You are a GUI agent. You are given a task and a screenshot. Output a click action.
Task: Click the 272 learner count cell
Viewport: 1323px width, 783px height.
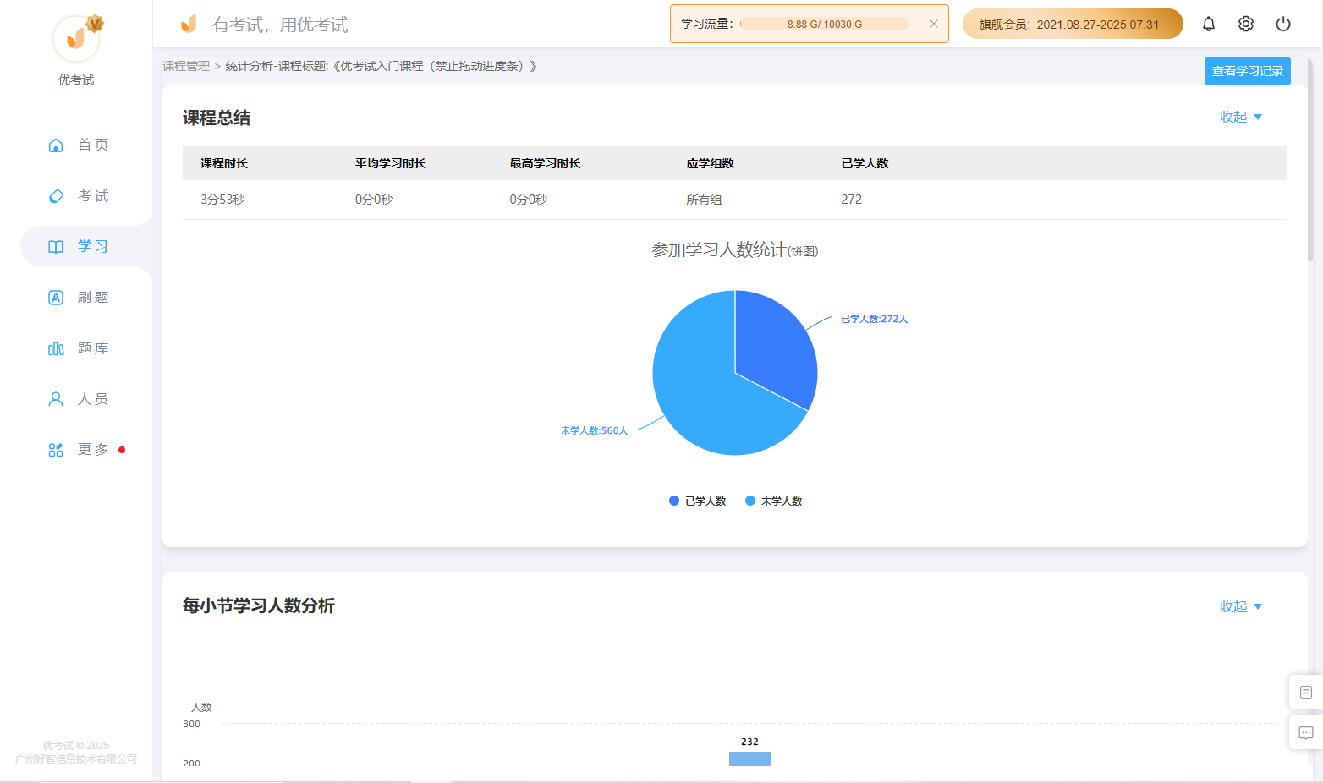851,200
